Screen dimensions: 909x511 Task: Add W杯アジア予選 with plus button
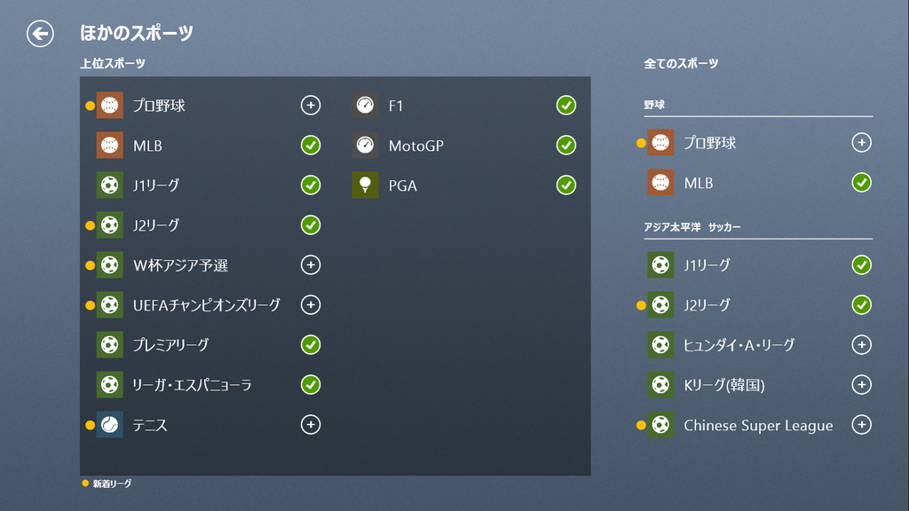tap(311, 264)
